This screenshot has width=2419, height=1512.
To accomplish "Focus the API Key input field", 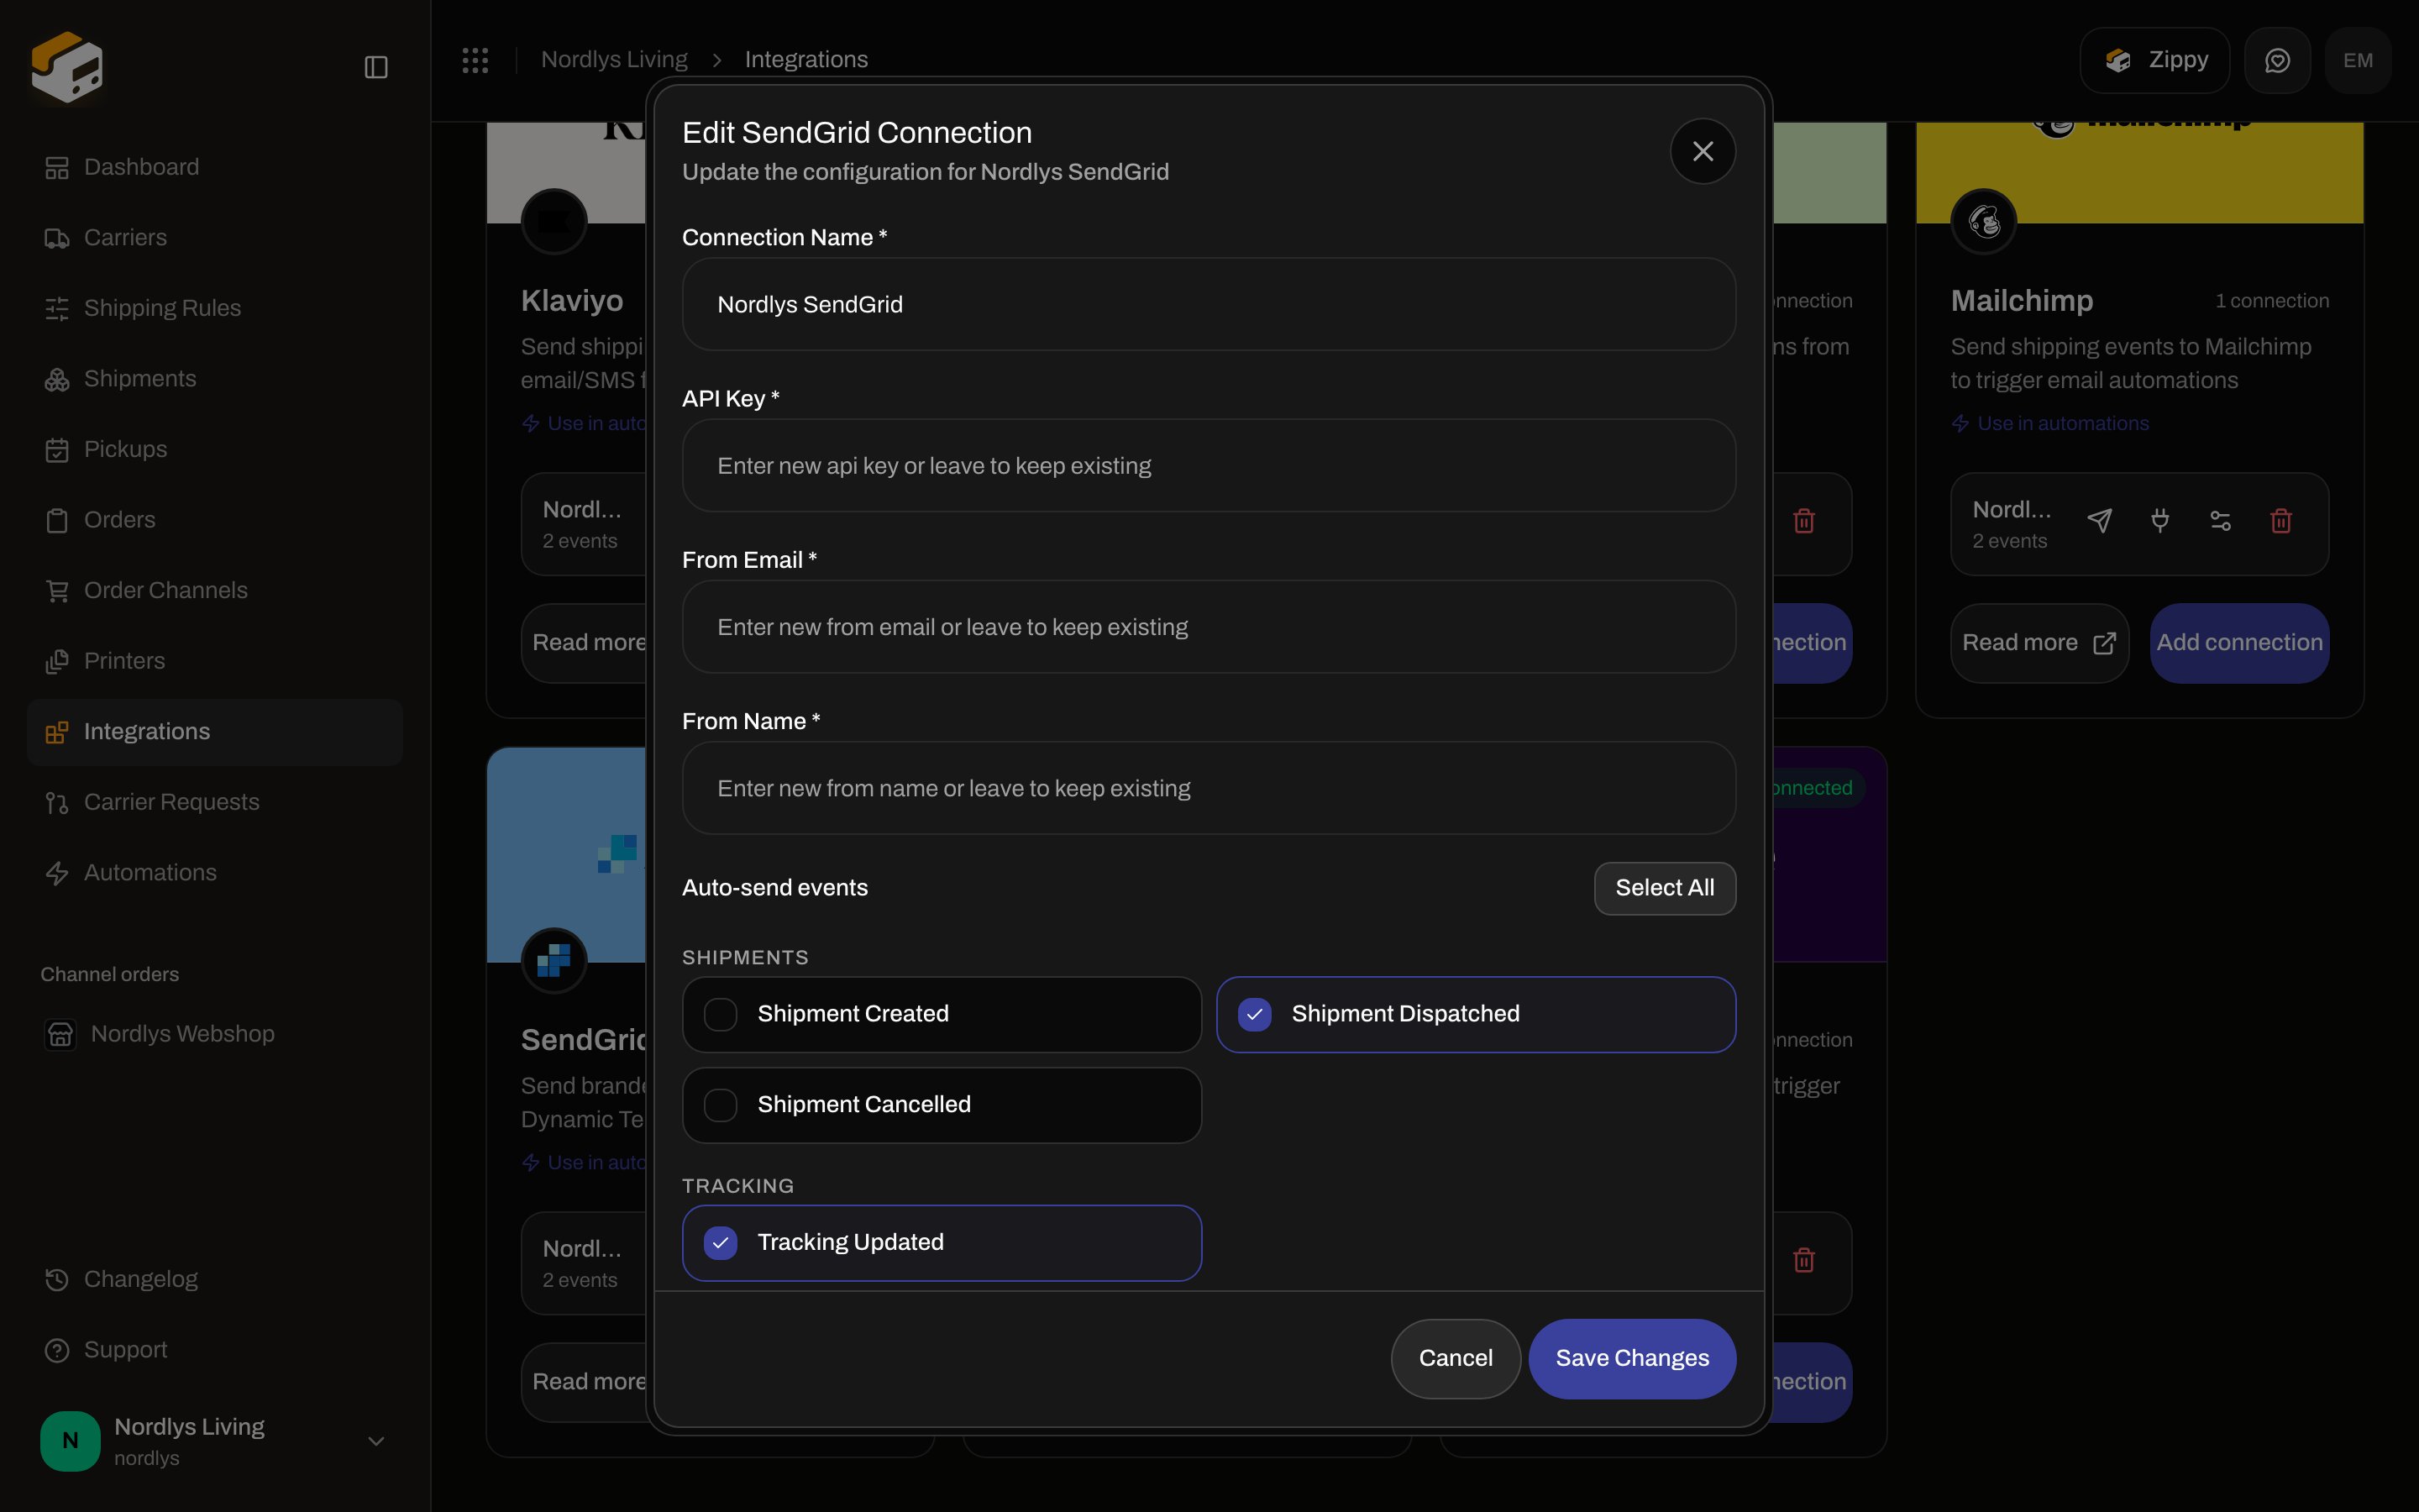I will coord(1209,466).
